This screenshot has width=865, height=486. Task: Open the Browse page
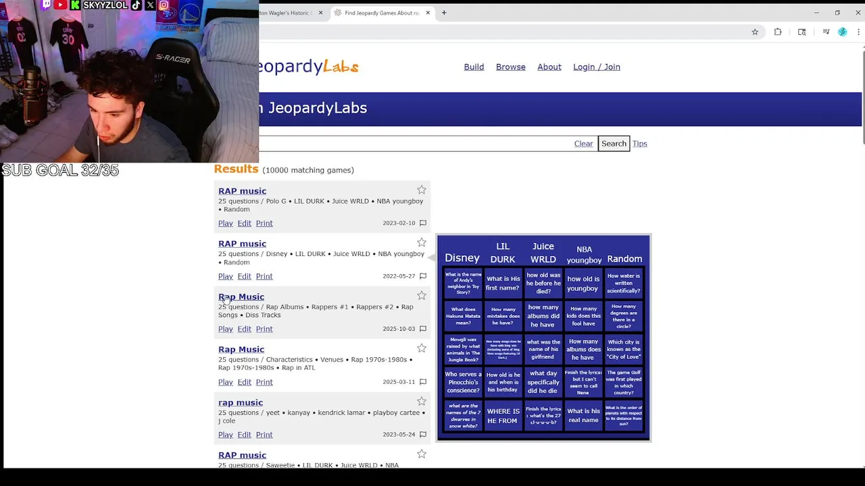point(511,67)
